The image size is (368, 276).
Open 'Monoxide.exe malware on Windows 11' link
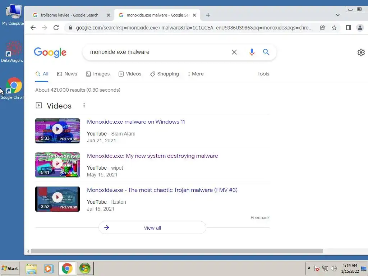(136, 122)
